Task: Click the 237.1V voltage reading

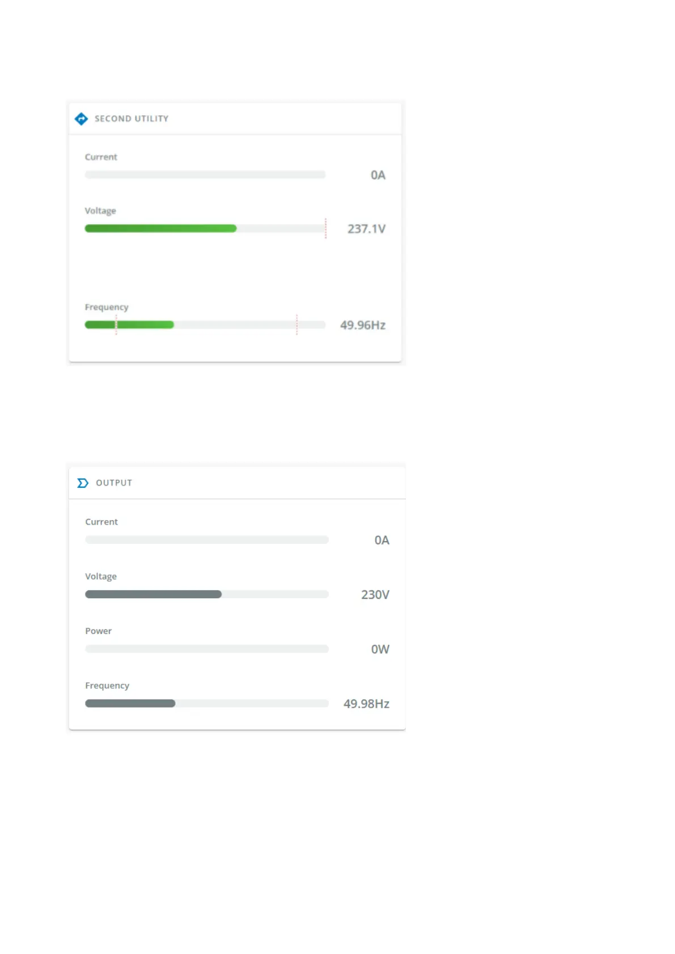Action: 366,229
